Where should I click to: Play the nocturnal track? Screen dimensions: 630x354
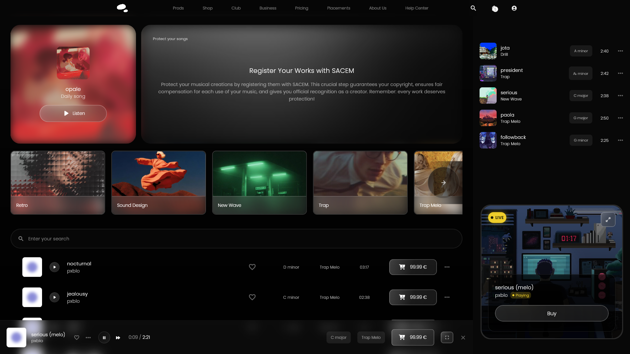(55, 267)
